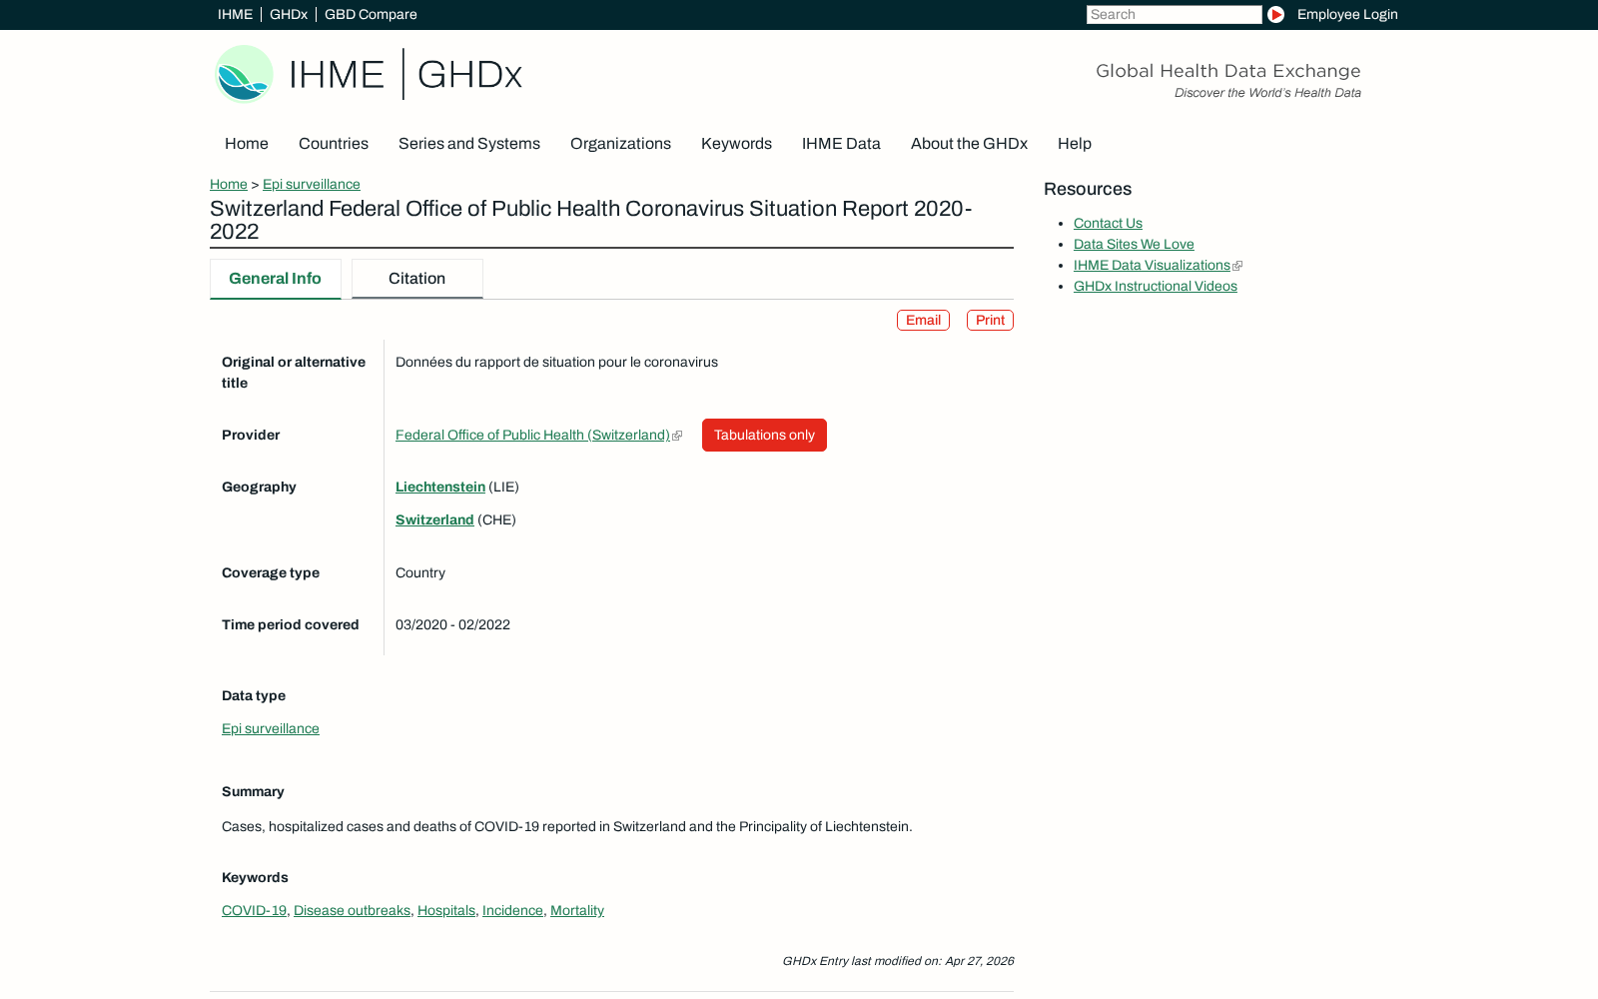Image resolution: width=1598 pixels, height=999 pixels.
Task: Click the Home breadcrumb link
Action: [x=229, y=184]
